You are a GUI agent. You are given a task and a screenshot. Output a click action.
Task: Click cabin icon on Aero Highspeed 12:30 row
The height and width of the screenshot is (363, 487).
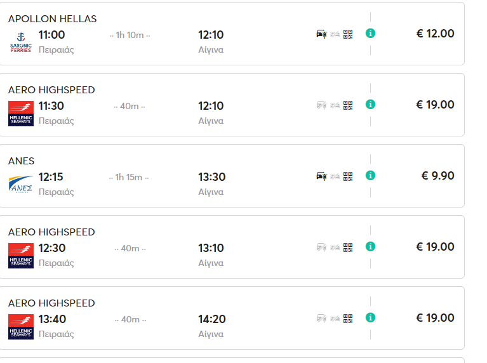coord(335,247)
